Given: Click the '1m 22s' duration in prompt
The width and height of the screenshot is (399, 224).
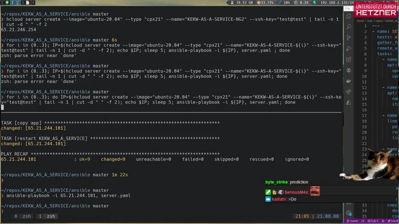Looking at the screenshot, I should click(x=120, y=175).
